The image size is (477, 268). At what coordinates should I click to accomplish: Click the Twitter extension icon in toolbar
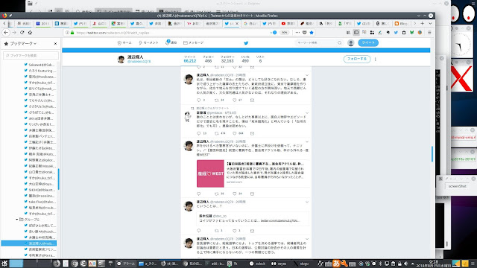[396, 33]
